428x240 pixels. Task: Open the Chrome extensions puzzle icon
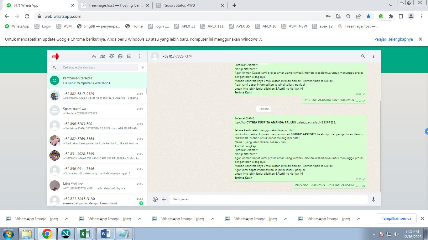pos(391,16)
